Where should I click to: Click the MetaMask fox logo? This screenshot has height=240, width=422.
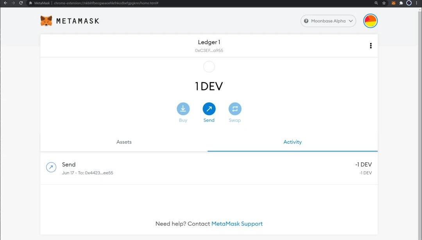click(x=46, y=21)
